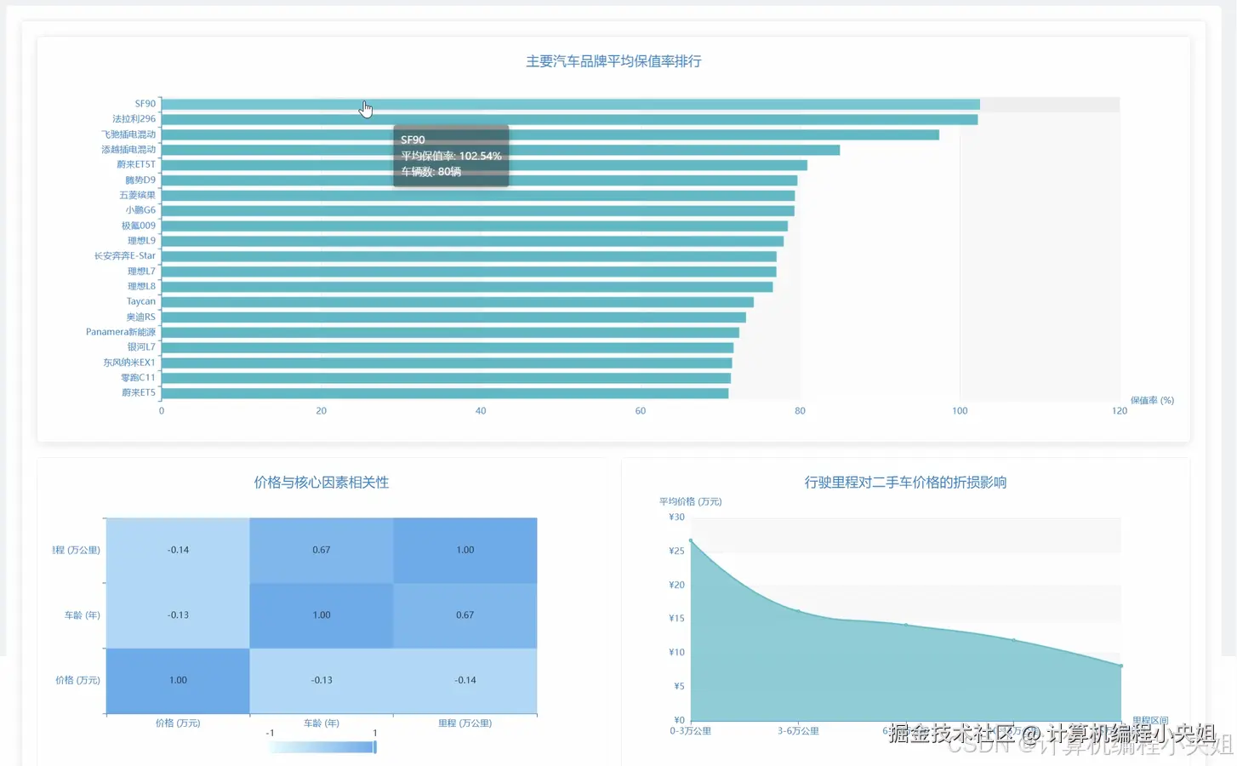Click the 车龄 (年) label on heatmap vertical axis
The image size is (1237, 766).
click(83, 615)
